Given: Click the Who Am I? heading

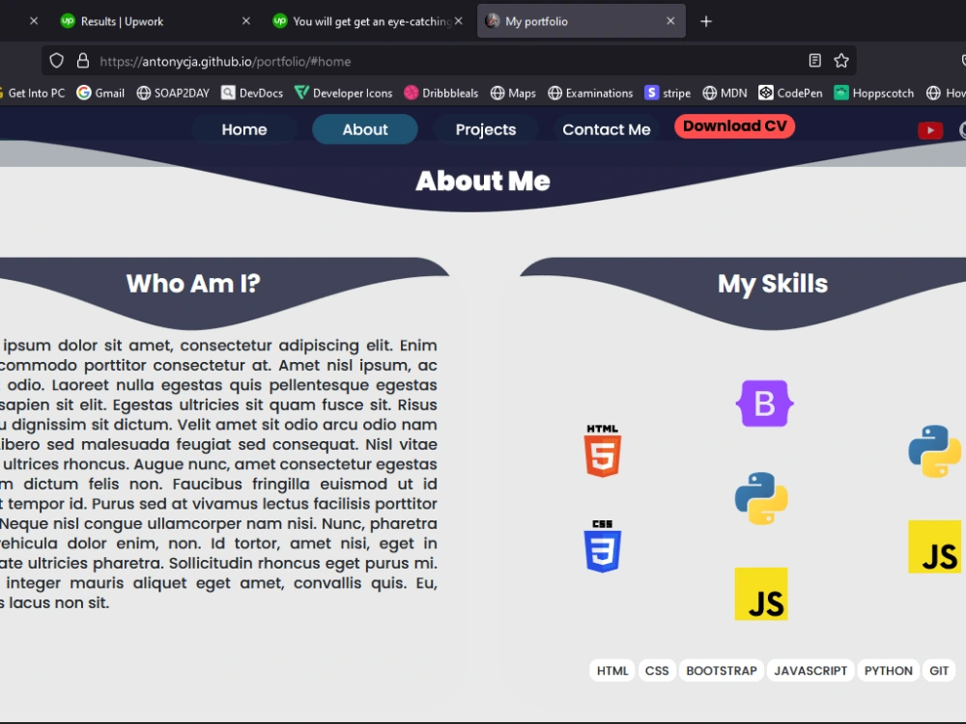Looking at the screenshot, I should (x=193, y=284).
